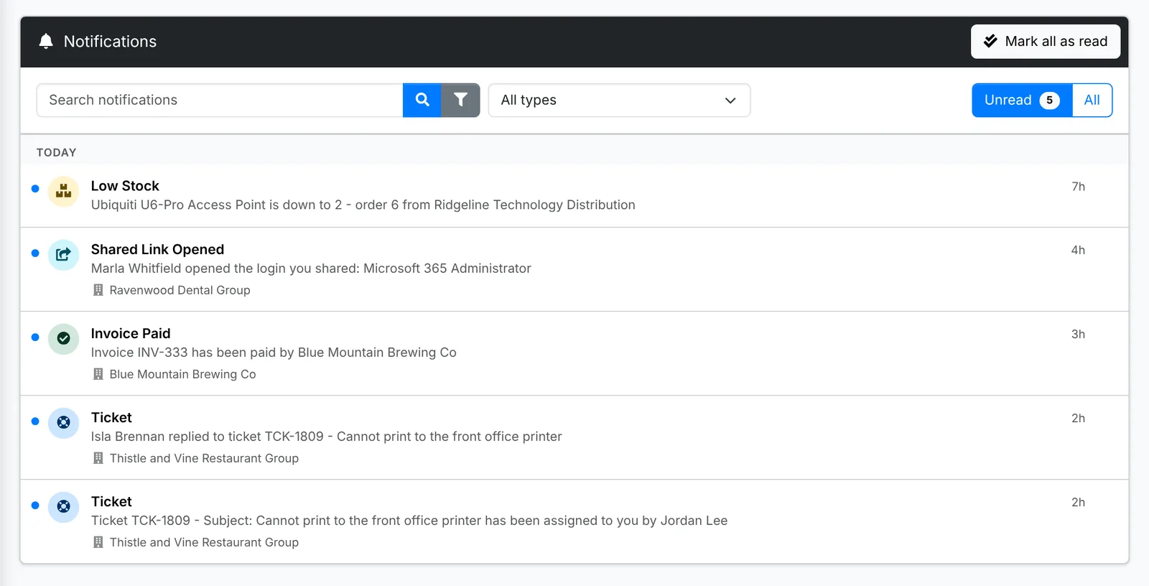Image resolution: width=1149 pixels, height=586 pixels.
Task: Click the lifebuoy icon for Jordan Lee ticket
Action: [x=63, y=507]
